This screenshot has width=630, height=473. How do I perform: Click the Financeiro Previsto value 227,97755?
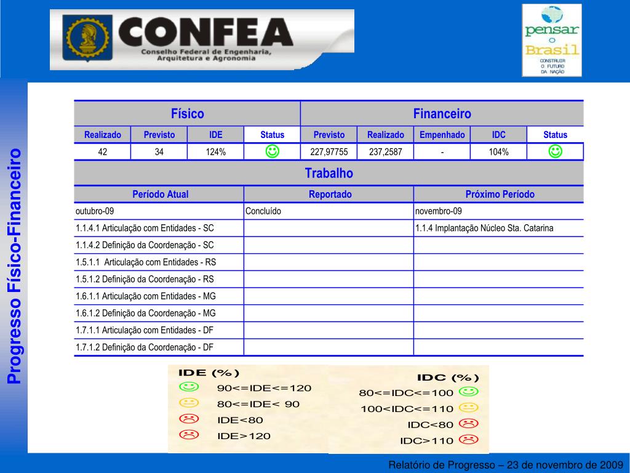click(x=329, y=152)
